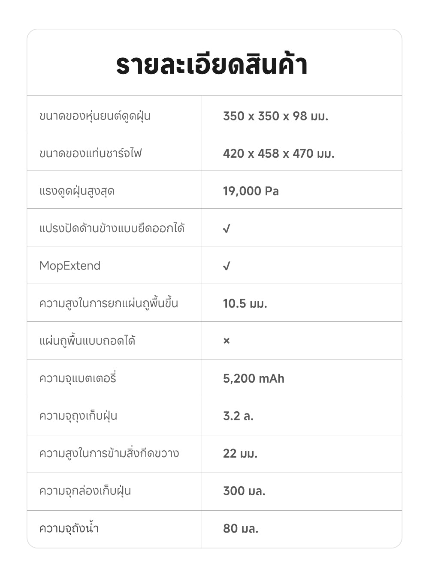Image resolution: width=429 pixels, height=566 pixels.
Task: Select the ขนาดของแท่นชาร์จไฟ label
Action: (91, 153)
